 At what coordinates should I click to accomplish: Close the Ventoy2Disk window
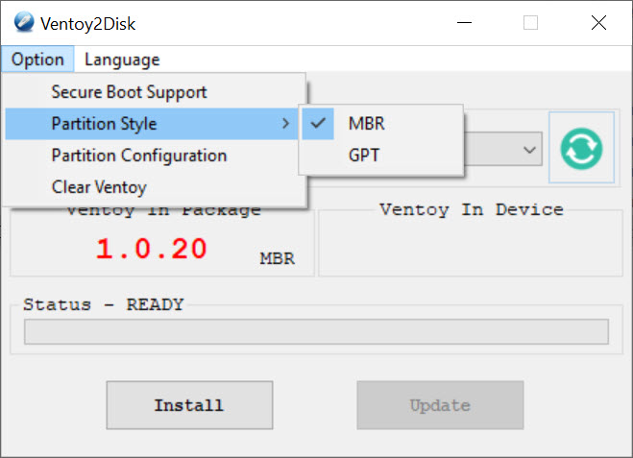pyautogui.click(x=598, y=23)
